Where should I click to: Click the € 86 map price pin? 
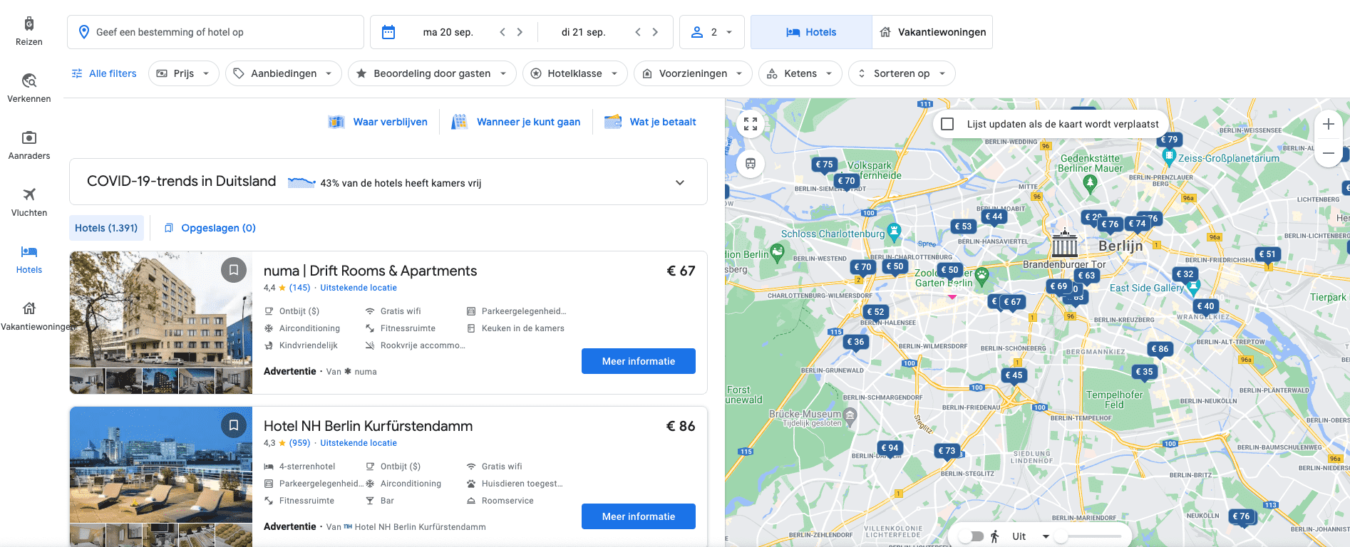click(x=1160, y=349)
